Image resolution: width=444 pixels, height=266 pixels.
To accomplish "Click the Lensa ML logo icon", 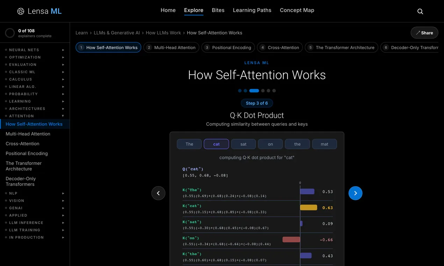I will pyautogui.click(x=21, y=11).
